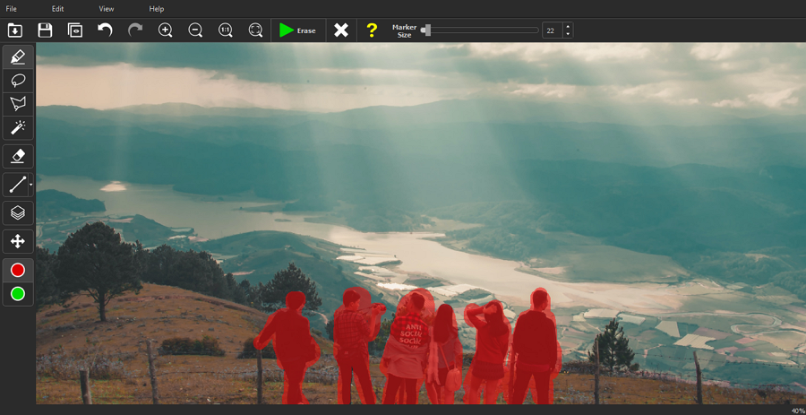806x415 pixels.
Task: Open the Edit menu
Action: pyautogui.click(x=57, y=9)
